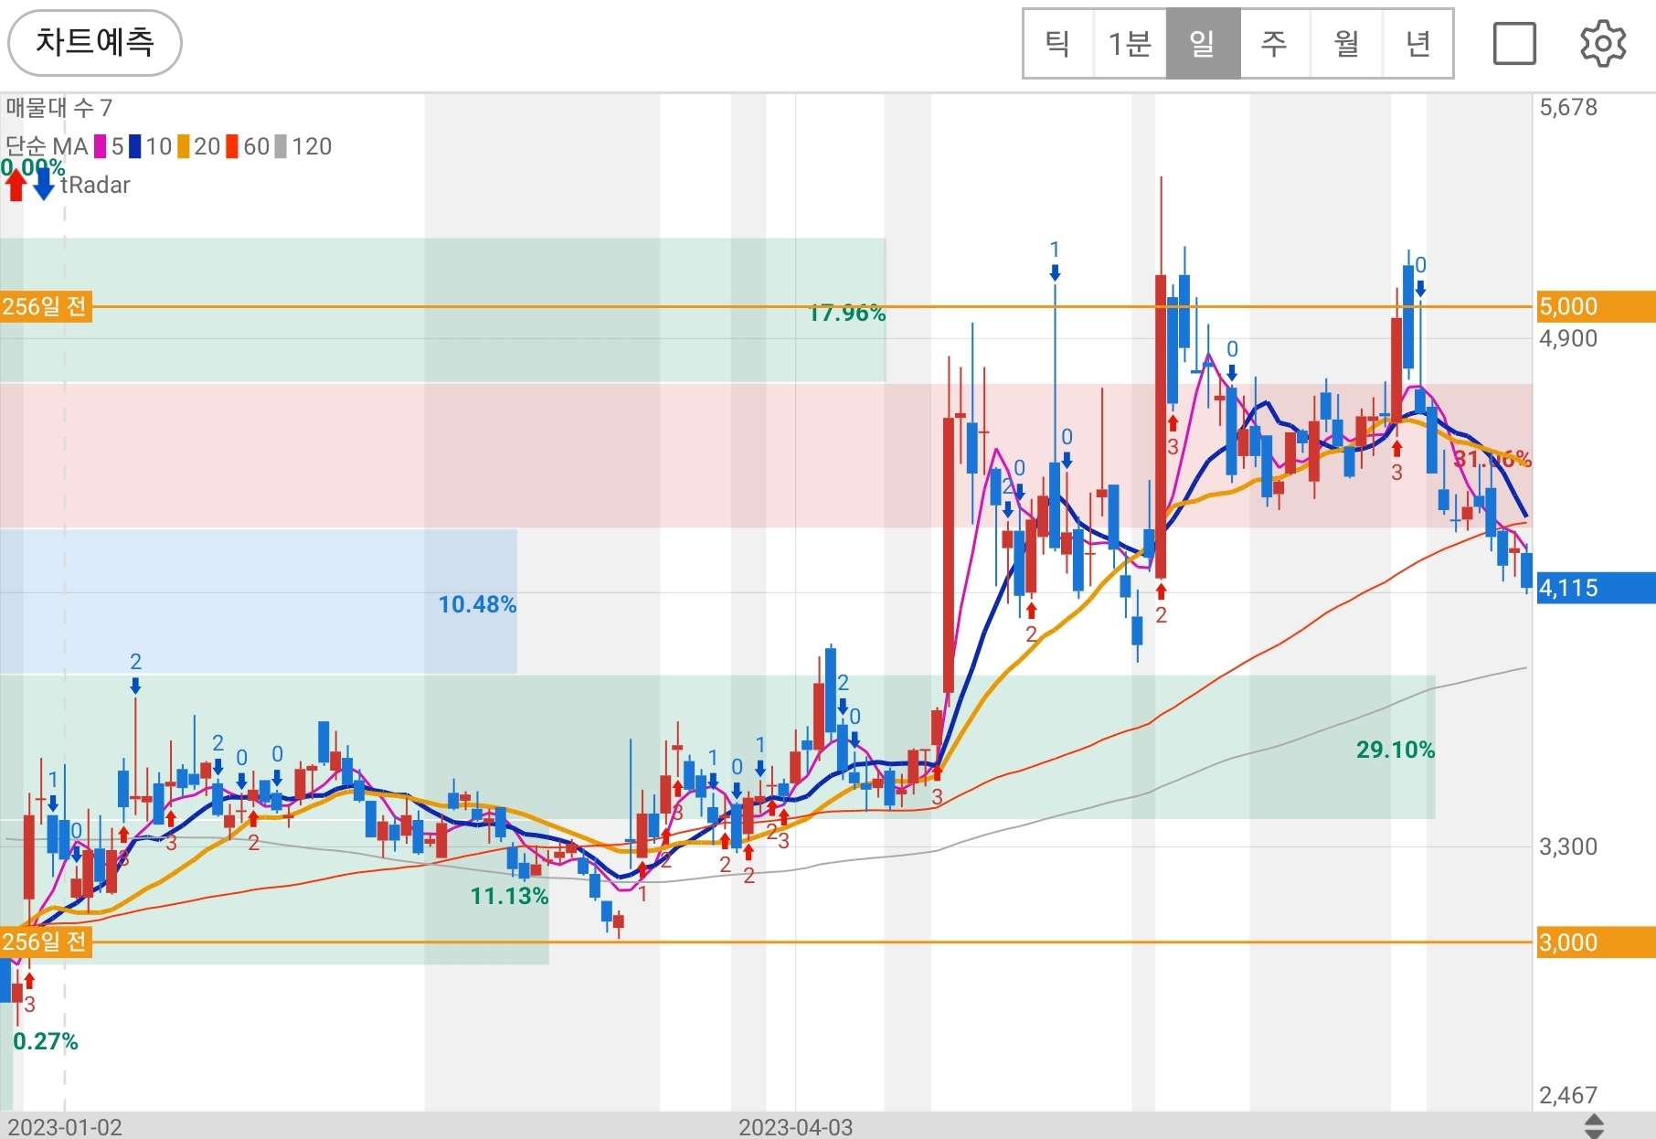1656x1139 pixels.
Task: Click the 2023-01-02 date label
Action: [x=65, y=1126]
